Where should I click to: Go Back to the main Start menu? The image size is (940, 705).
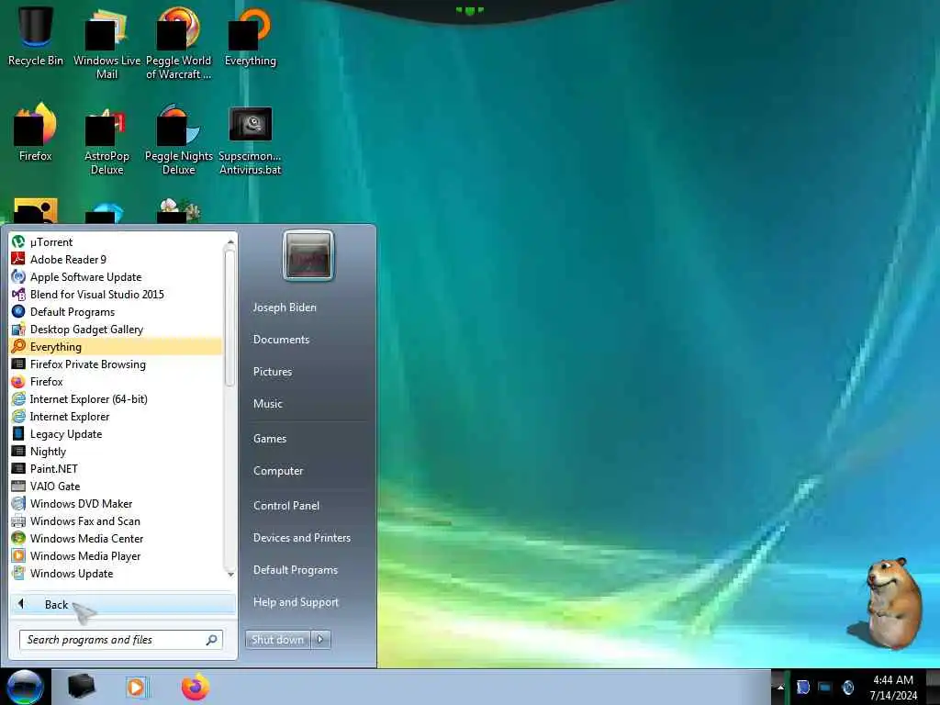coord(123,604)
